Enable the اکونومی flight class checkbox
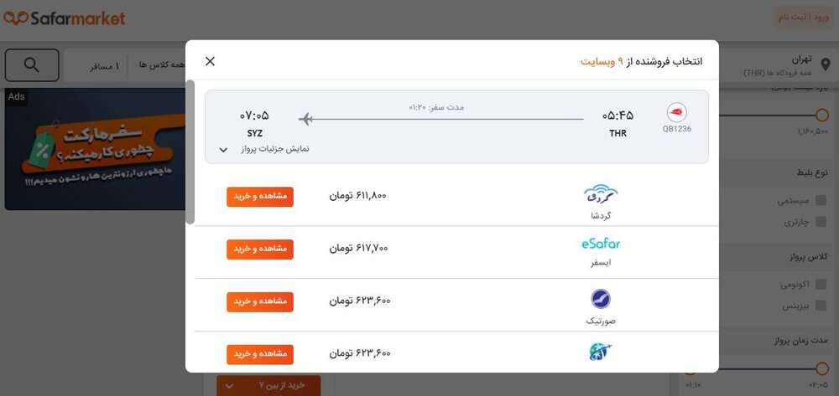The height and width of the screenshot is (396, 839). tap(821, 285)
